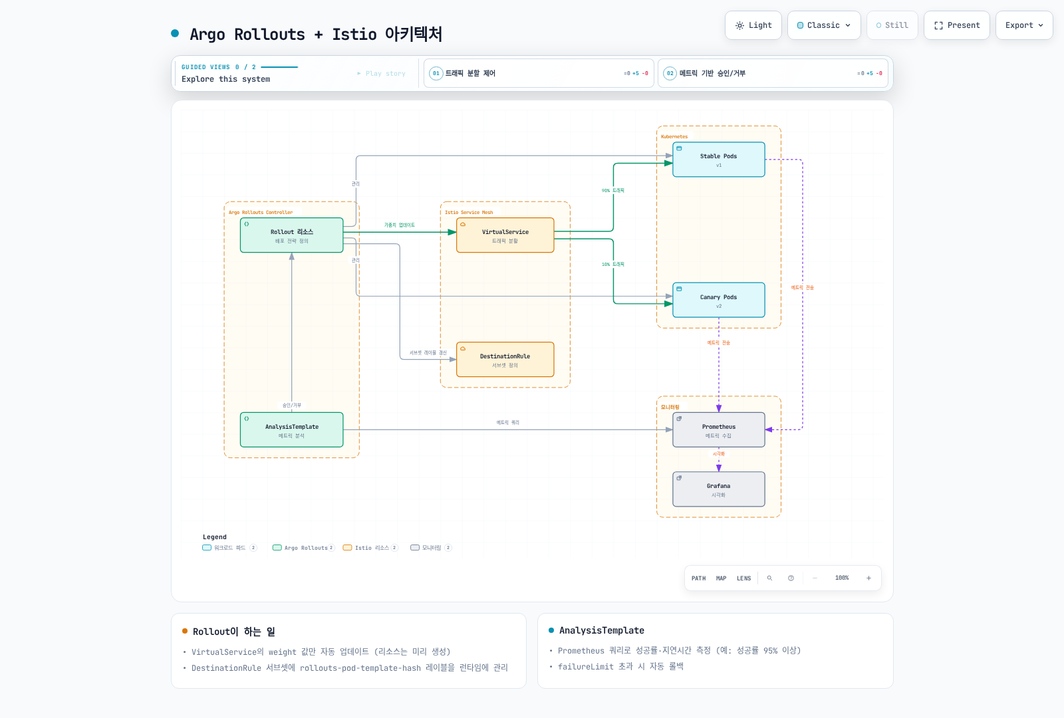
Task: Open guided view 02 메트릭 기반 승인/거부
Action: [x=773, y=73]
